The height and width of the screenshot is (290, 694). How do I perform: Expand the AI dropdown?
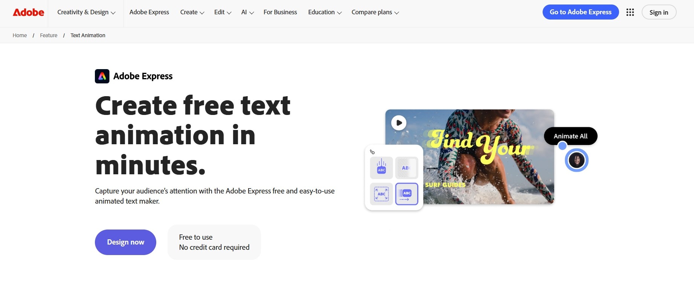(247, 12)
